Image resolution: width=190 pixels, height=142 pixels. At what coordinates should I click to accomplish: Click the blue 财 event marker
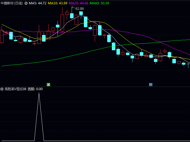pyautogui.click(x=151, y=84)
